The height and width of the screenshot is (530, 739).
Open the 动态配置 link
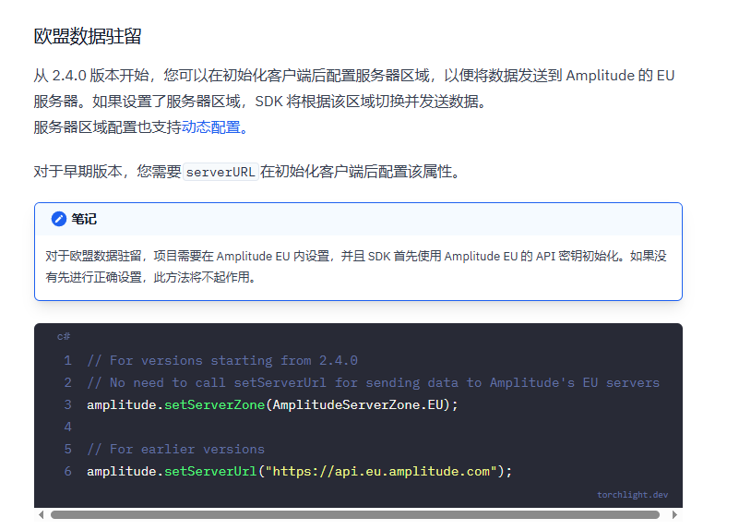point(210,126)
